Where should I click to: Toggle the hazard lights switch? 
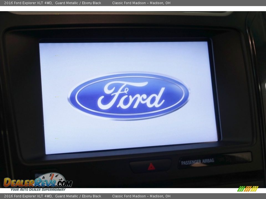(150, 166)
